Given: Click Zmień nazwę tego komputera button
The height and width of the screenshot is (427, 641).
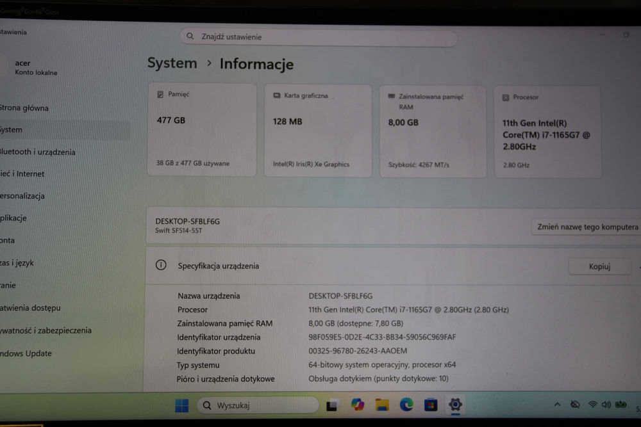Looking at the screenshot, I should pyautogui.click(x=587, y=227).
